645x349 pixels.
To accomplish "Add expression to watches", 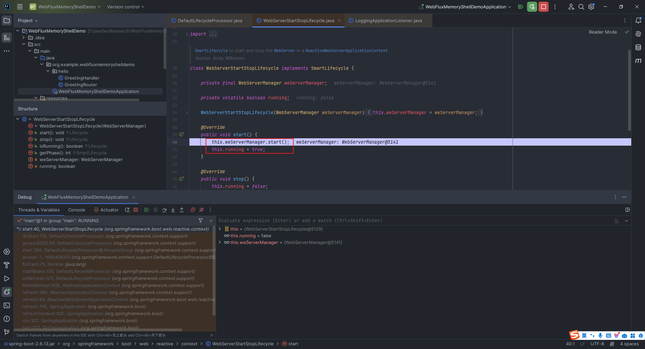I will (x=616, y=220).
